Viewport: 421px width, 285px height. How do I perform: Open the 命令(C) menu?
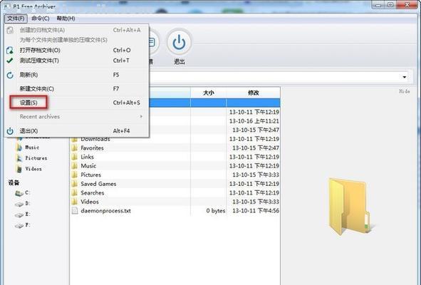click(x=41, y=19)
